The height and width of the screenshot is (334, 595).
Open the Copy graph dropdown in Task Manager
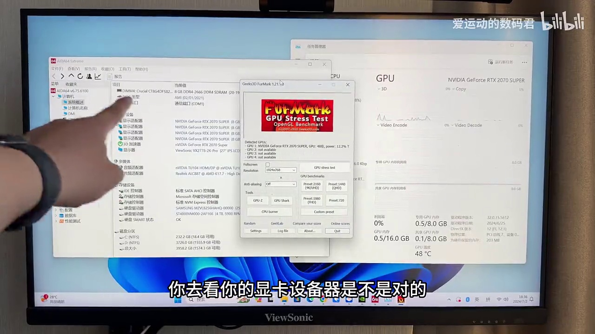click(459, 89)
